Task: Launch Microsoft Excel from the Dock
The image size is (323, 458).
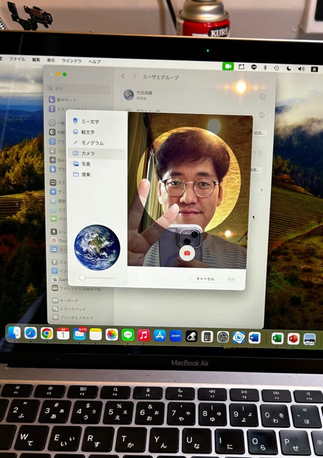Action: tap(277, 339)
